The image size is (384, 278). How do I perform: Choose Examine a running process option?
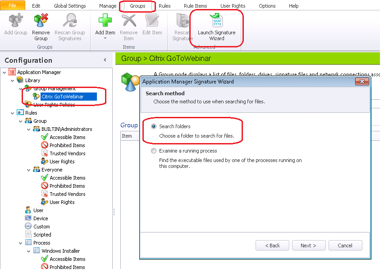(x=154, y=151)
